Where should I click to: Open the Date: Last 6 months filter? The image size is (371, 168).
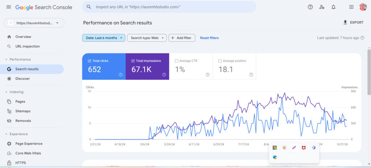pyautogui.click(x=104, y=38)
